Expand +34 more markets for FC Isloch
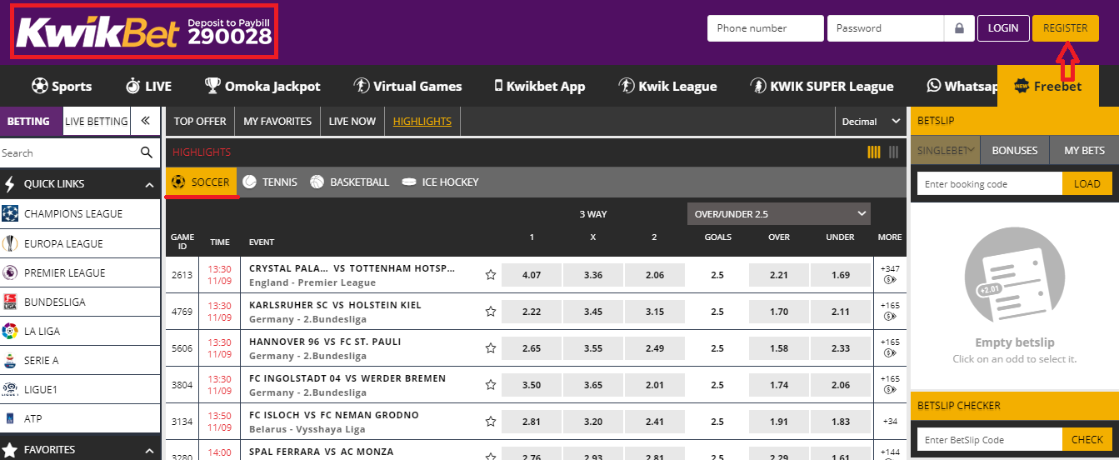Screen dimensions: 1119x460 [x=889, y=421]
